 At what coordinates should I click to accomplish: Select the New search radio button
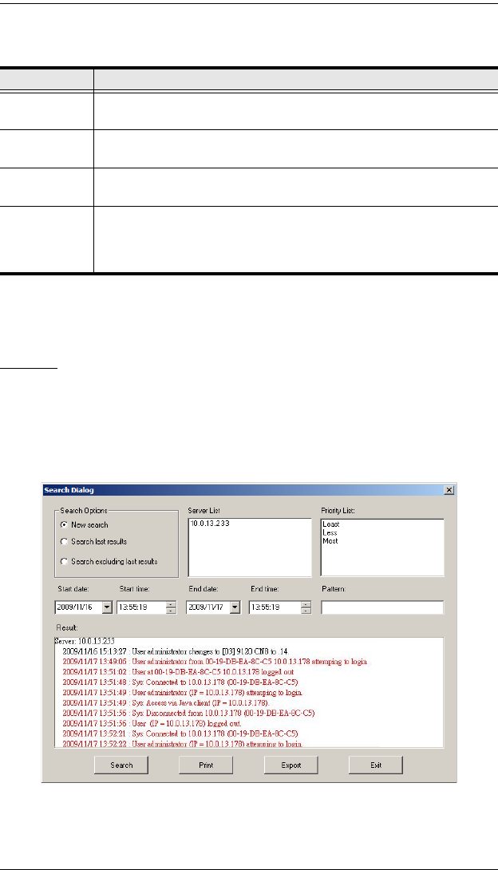pyautogui.click(x=64, y=525)
